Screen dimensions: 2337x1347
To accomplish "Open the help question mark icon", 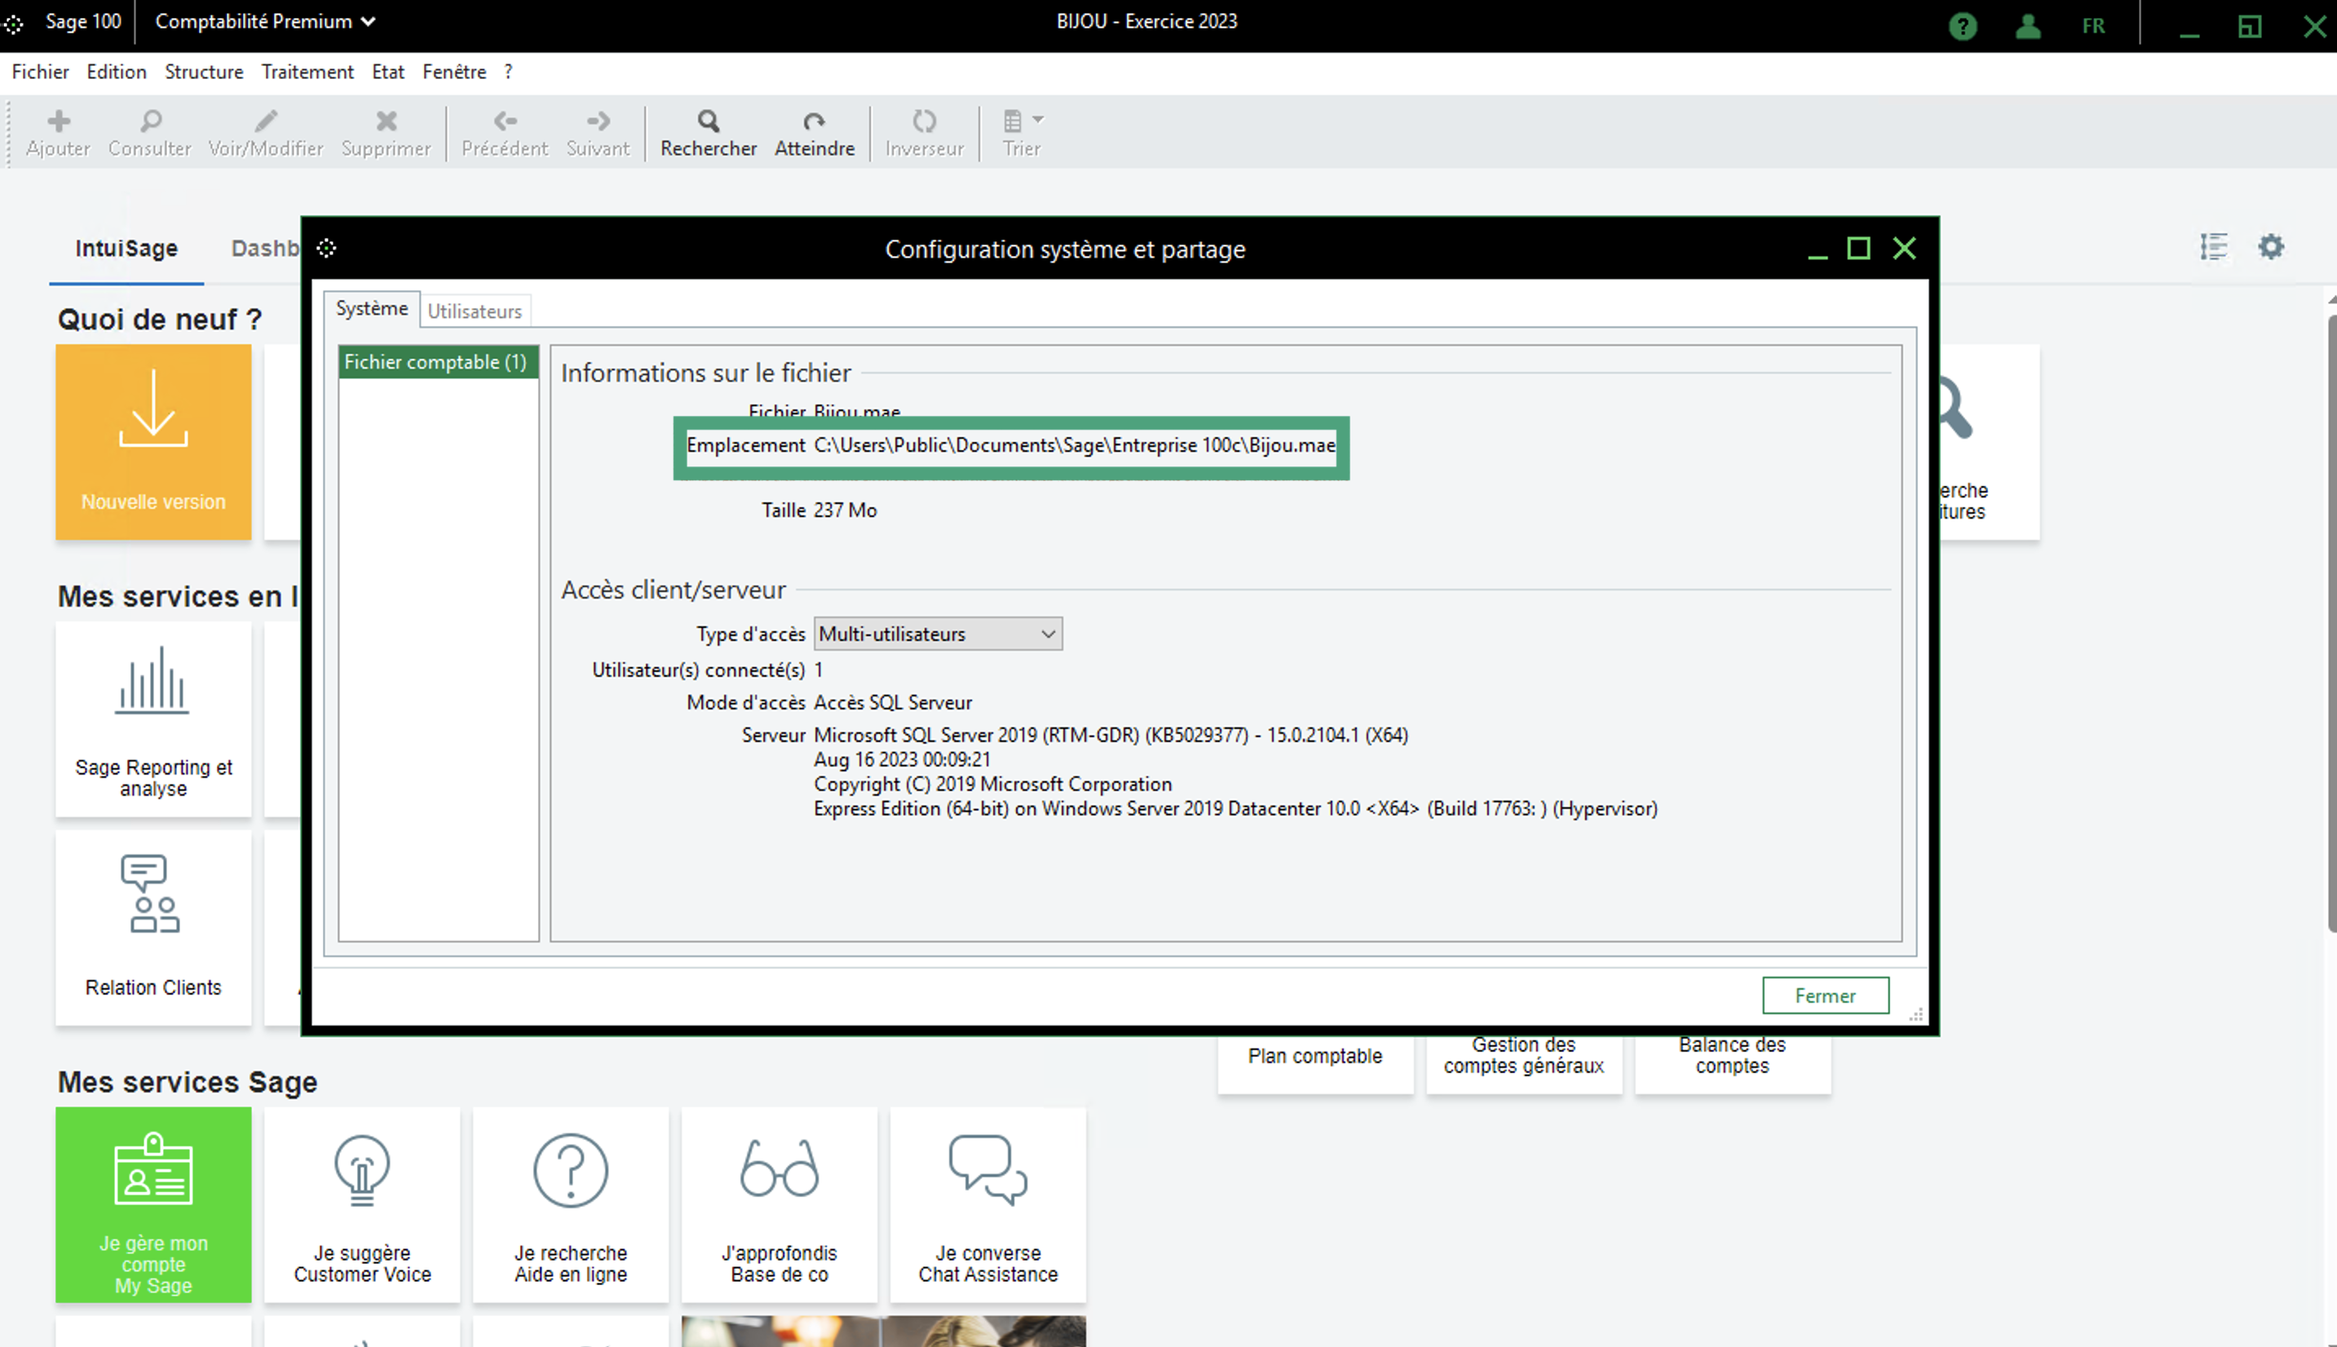I will (1962, 26).
